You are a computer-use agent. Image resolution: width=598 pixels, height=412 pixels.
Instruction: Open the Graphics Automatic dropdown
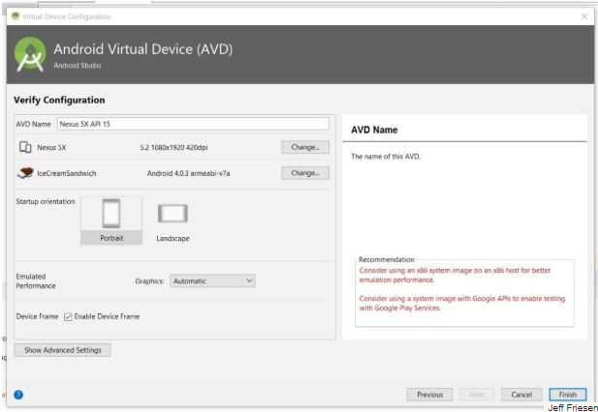tap(212, 280)
